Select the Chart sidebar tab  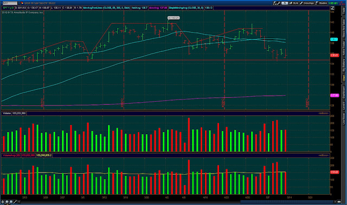(344, 78)
